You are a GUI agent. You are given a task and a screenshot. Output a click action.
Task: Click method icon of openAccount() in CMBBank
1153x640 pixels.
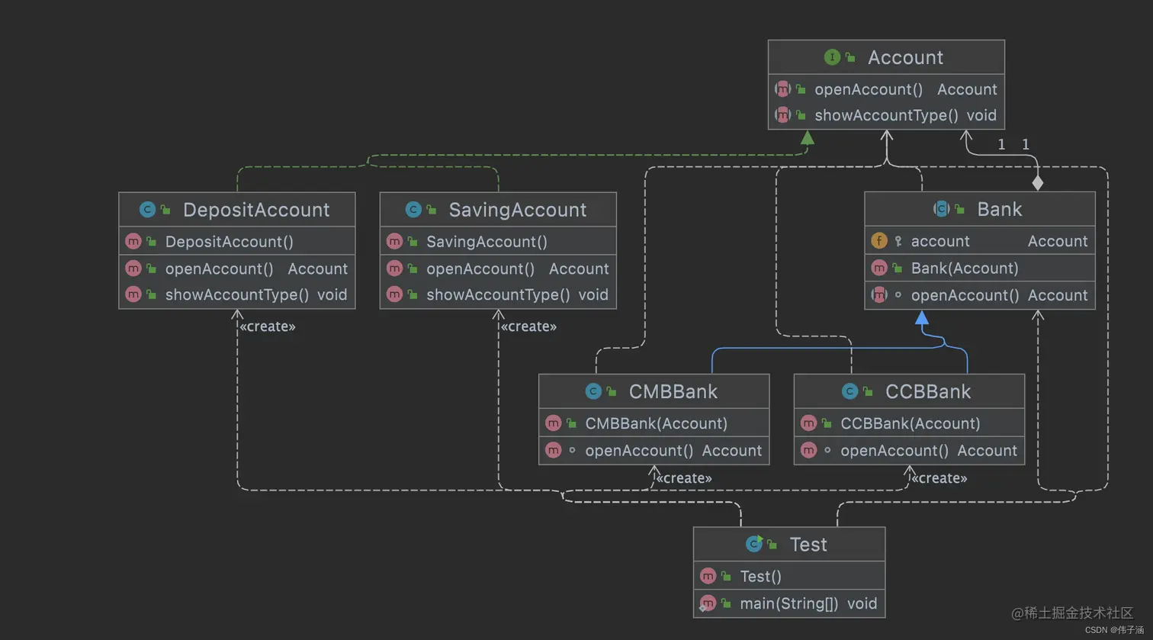click(554, 451)
